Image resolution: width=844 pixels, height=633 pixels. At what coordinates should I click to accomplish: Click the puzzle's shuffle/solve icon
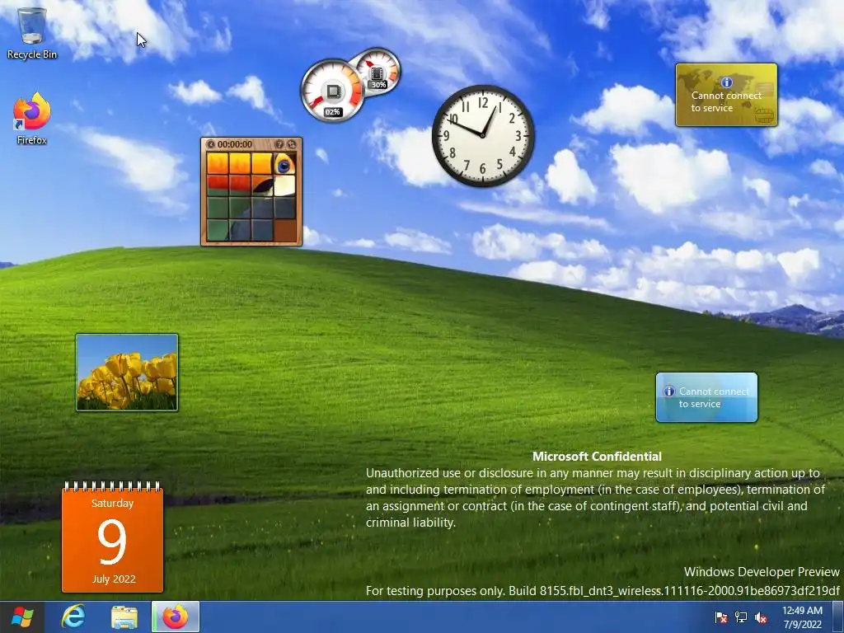(x=292, y=144)
